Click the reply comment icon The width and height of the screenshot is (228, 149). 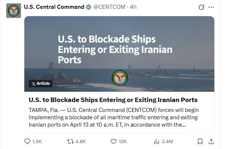pyautogui.click(x=28, y=141)
